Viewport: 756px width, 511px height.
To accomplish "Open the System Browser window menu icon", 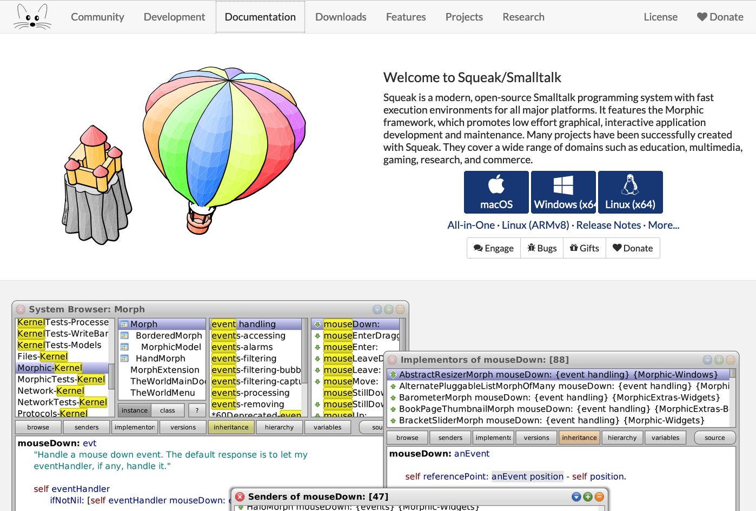I will (377, 309).
